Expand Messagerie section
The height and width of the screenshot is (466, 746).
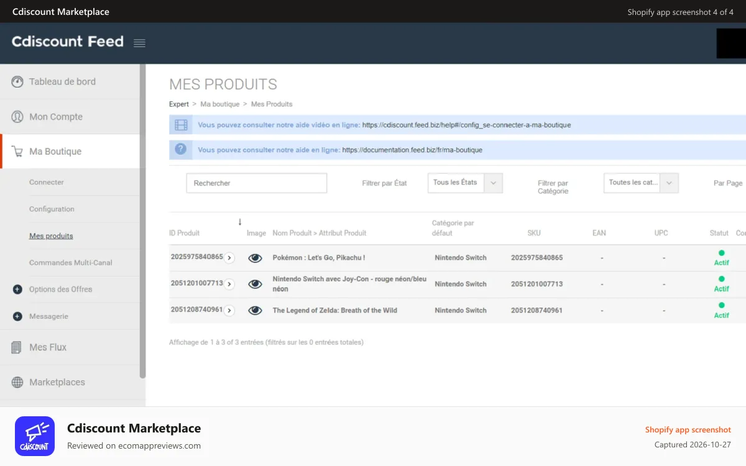click(x=48, y=316)
